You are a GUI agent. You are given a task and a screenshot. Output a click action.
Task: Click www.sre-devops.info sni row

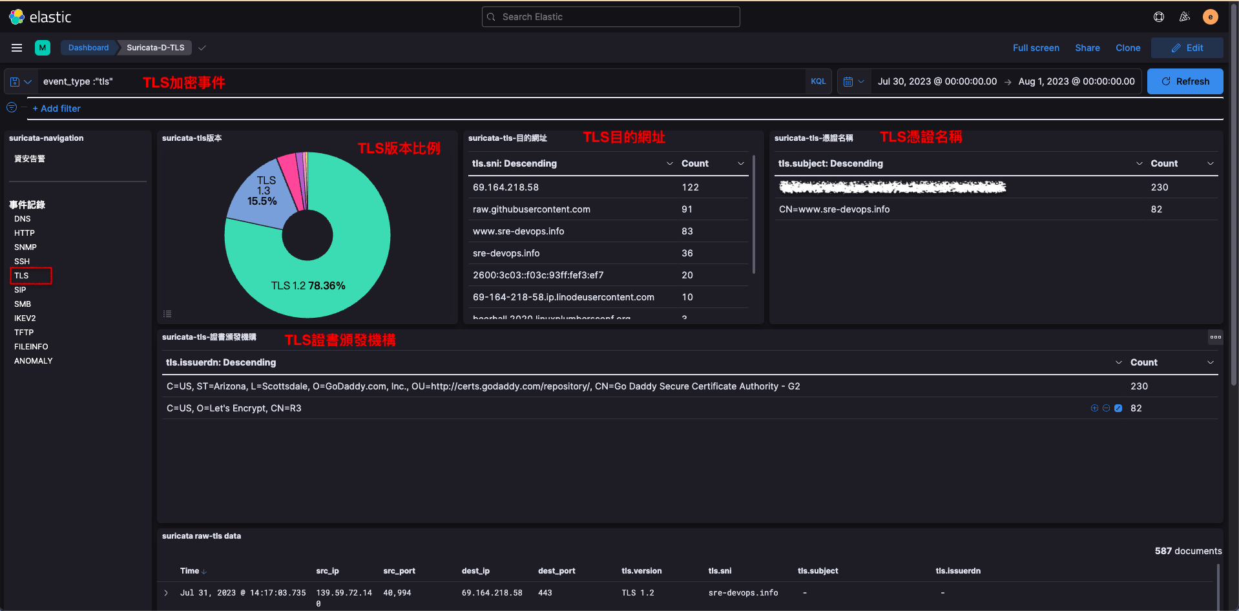pos(609,231)
